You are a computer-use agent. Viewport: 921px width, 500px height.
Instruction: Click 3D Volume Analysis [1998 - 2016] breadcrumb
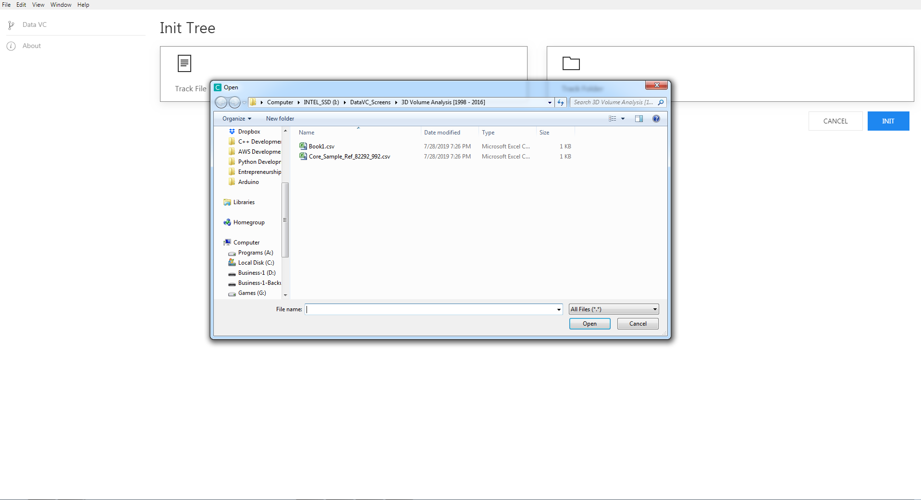(443, 102)
